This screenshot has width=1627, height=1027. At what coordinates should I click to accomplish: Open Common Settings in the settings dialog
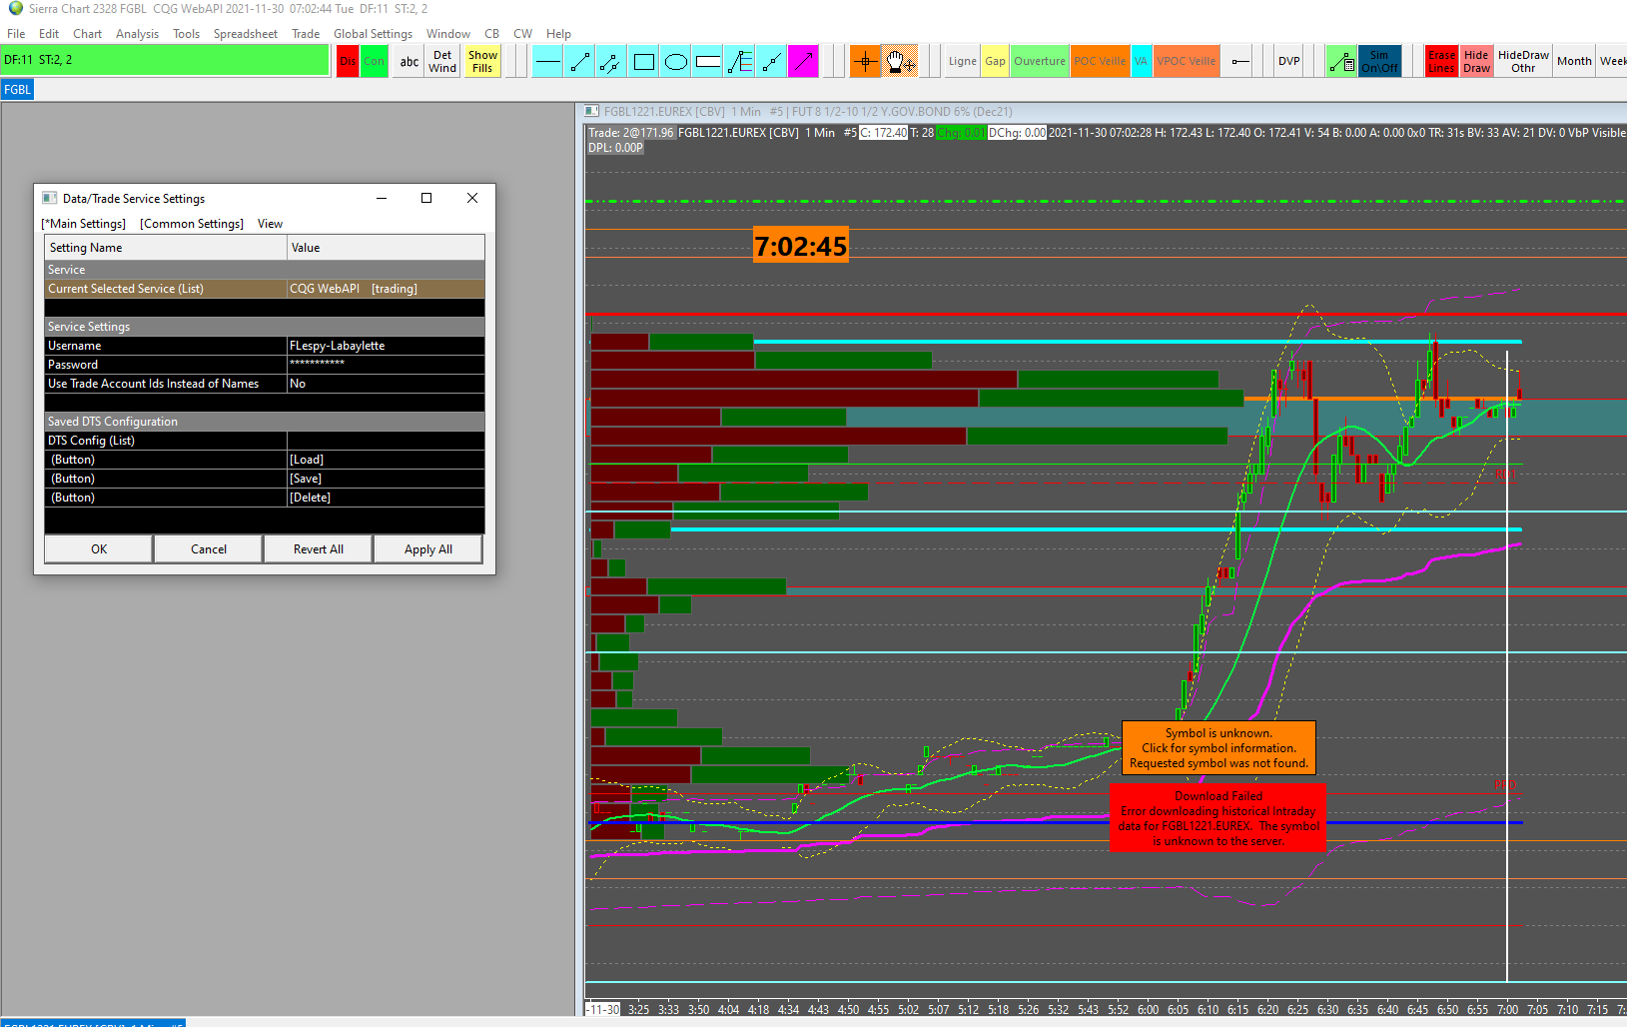pos(192,224)
